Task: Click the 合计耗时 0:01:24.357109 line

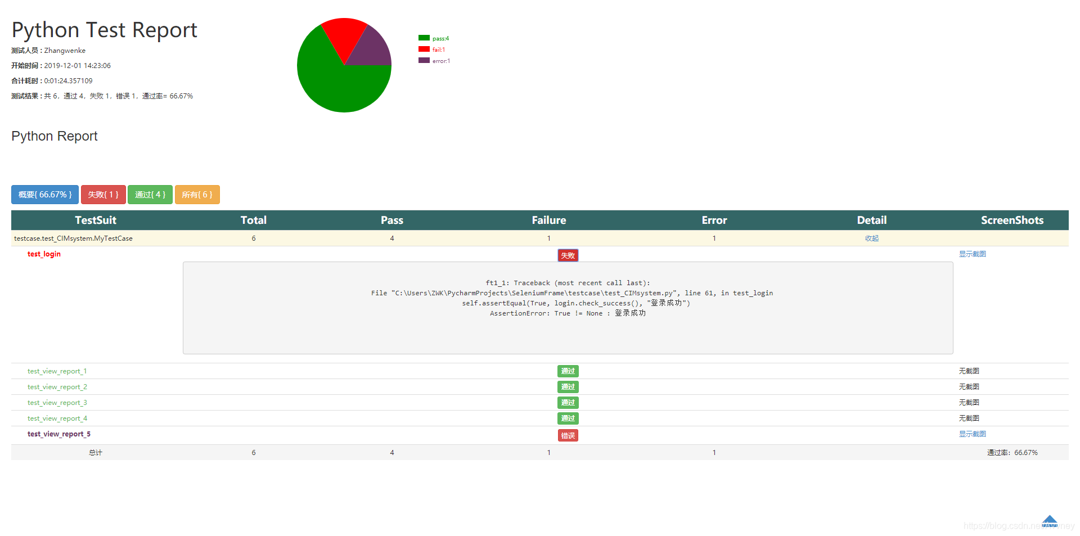Action: click(x=52, y=81)
